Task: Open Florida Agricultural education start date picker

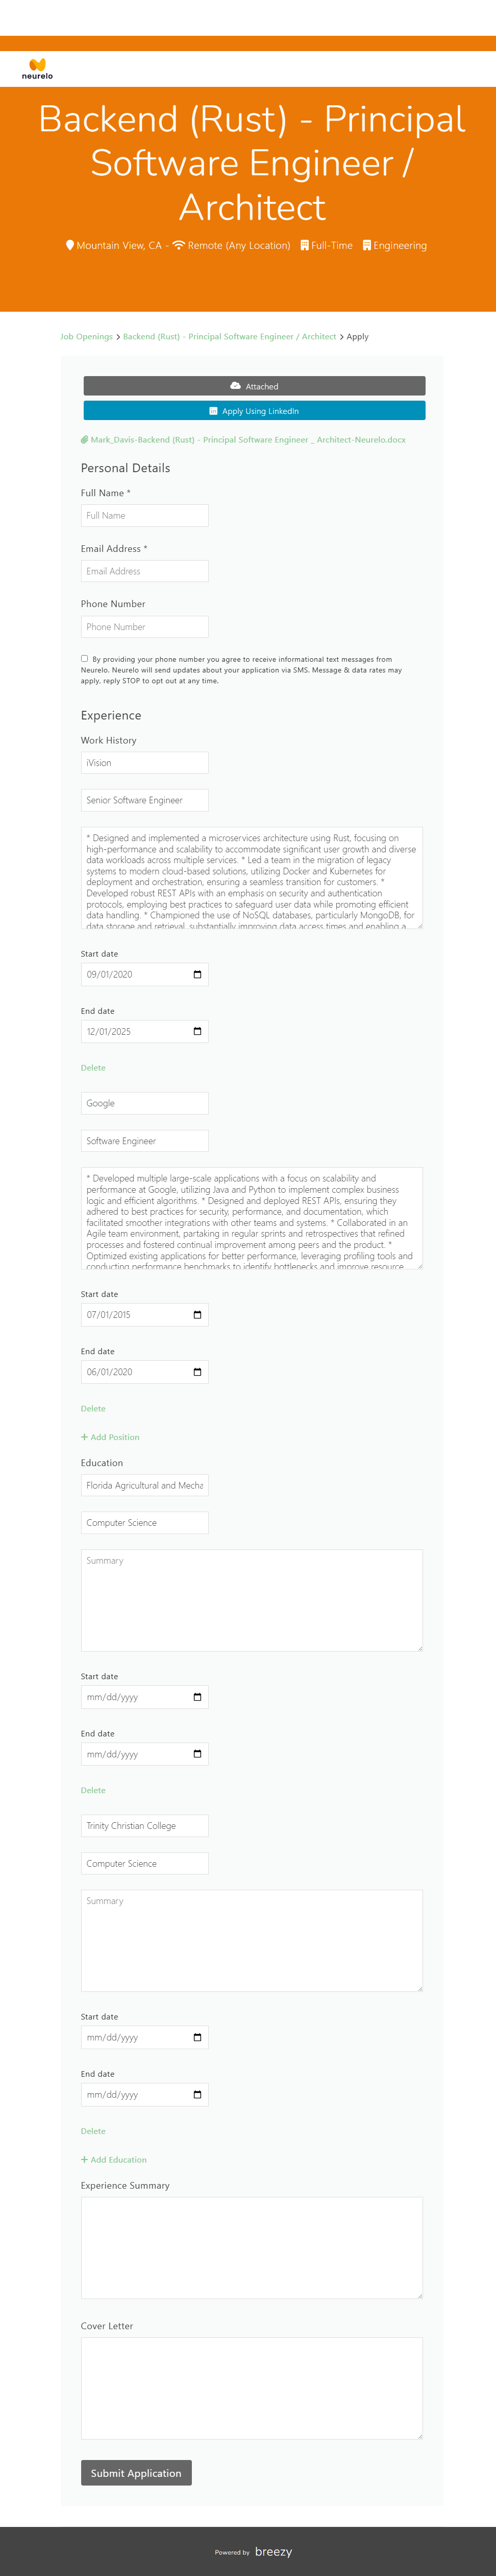Action: (196, 1696)
